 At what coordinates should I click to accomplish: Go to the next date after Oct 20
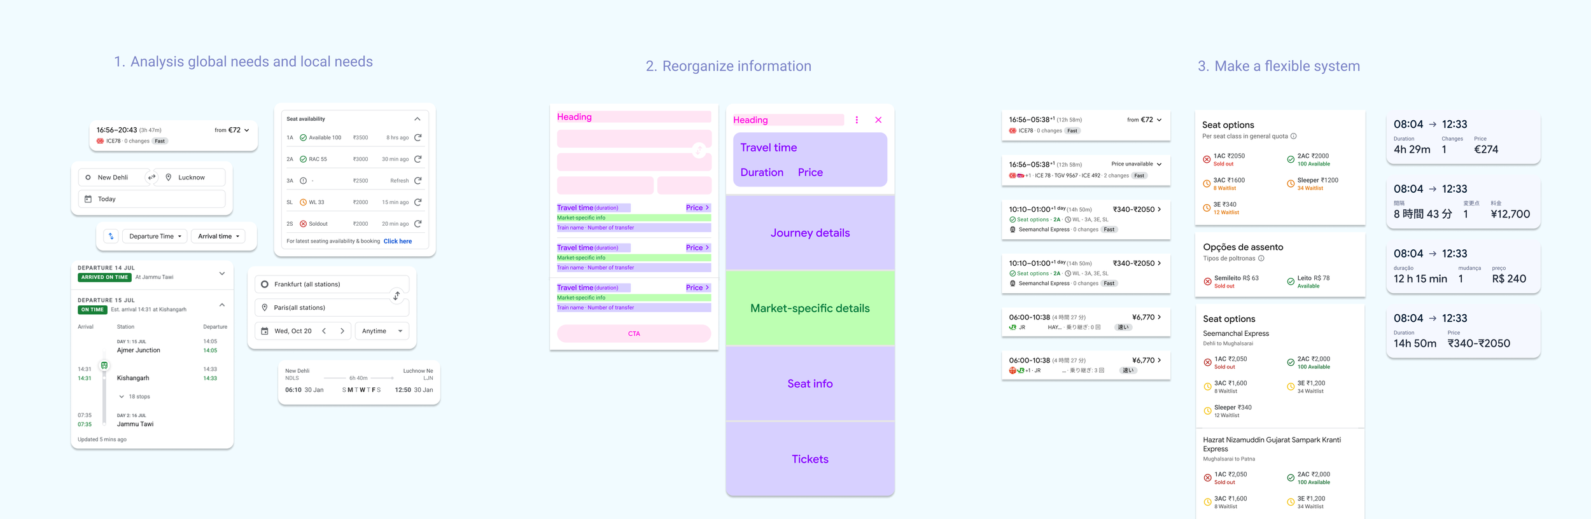(342, 331)
